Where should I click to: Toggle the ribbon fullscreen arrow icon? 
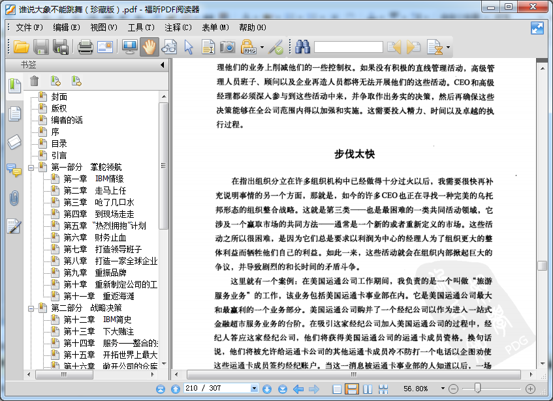tap(537, 28)
